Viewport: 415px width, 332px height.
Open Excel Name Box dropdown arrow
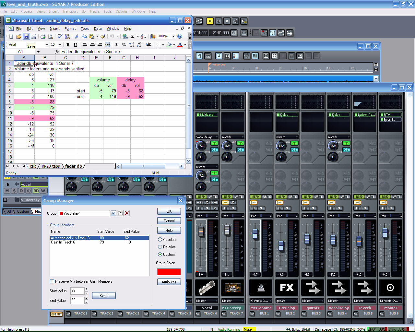(38, 52)
